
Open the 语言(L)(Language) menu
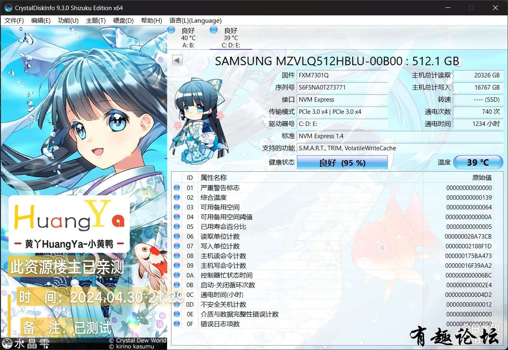click(195, 21)
